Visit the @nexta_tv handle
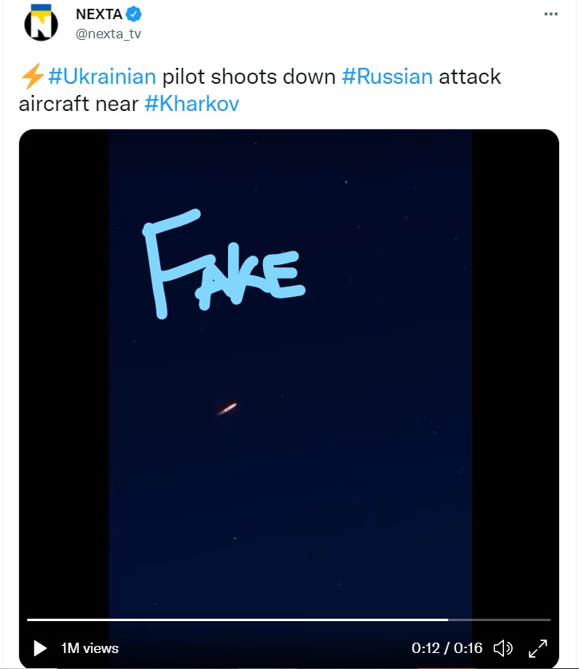 click(108, 33)
